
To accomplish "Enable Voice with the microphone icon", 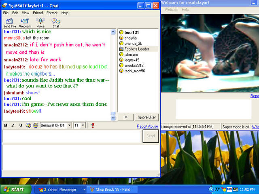I will (40, 23).
